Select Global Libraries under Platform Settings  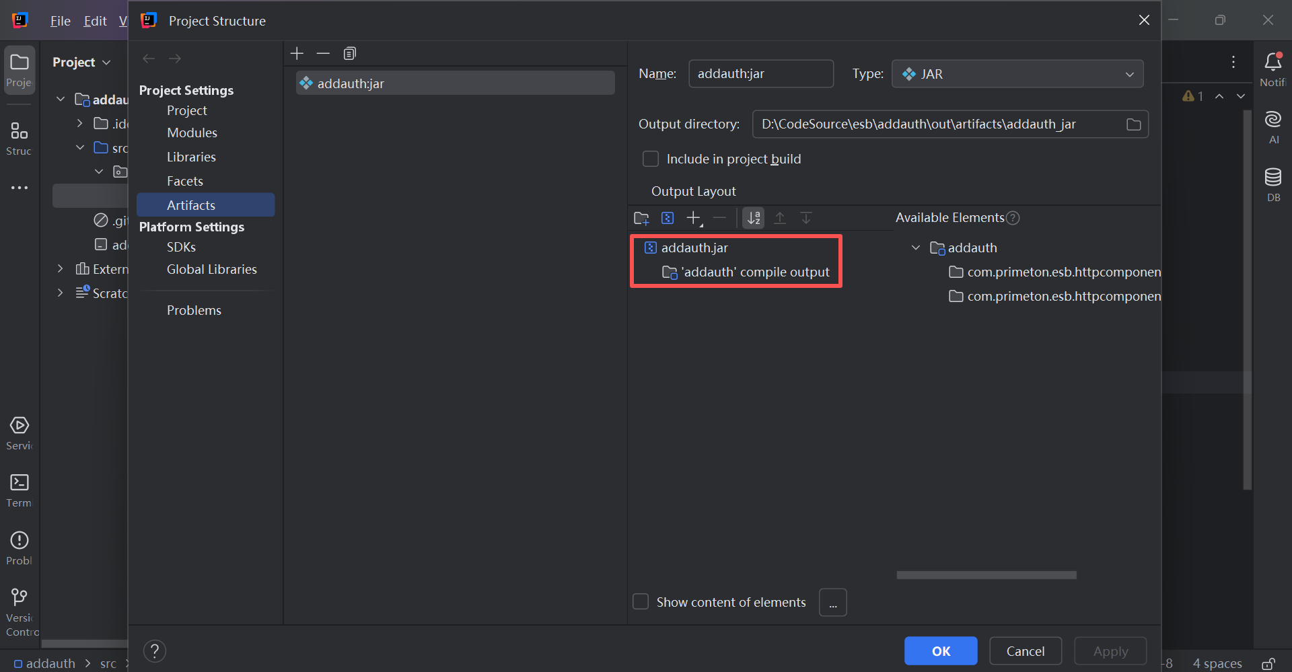(x=211, y=269)
